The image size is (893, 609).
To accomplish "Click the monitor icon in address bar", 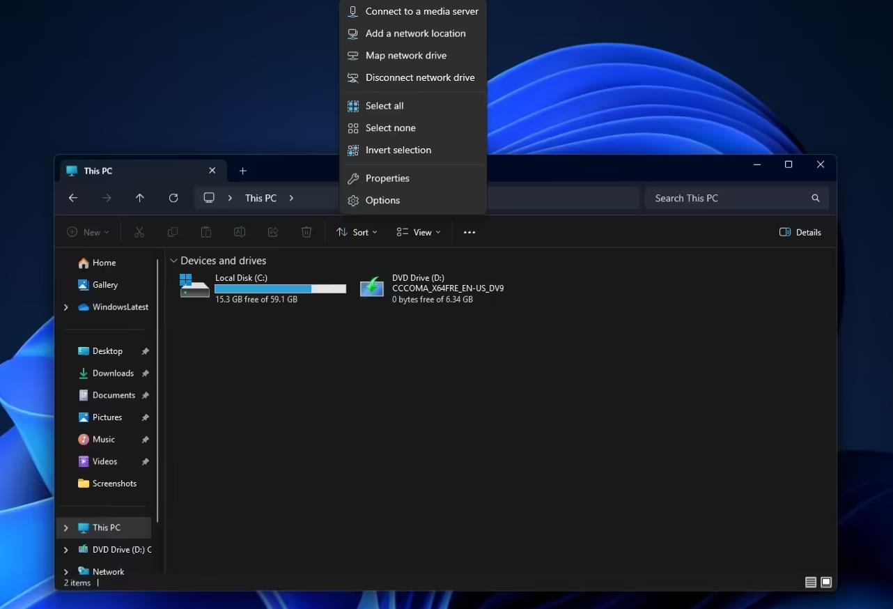I will 209,198.
